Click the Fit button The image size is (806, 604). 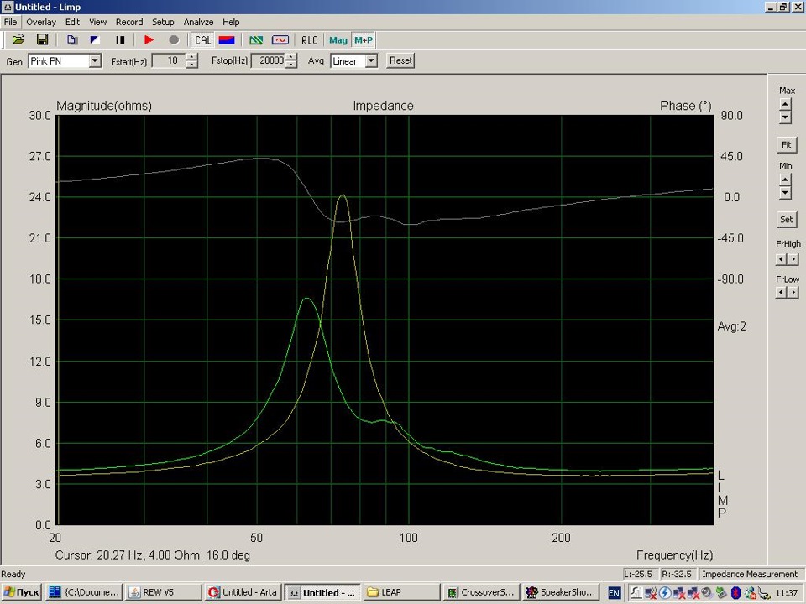point(786,145)
